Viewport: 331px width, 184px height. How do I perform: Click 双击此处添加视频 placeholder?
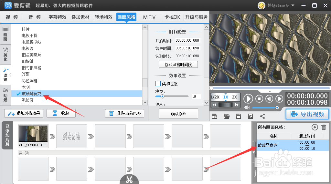click(x=72, y=136)
